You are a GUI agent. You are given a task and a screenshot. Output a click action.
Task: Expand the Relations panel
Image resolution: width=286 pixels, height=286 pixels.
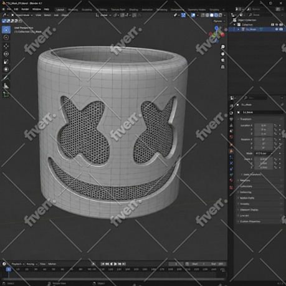(x=244, y=180)
